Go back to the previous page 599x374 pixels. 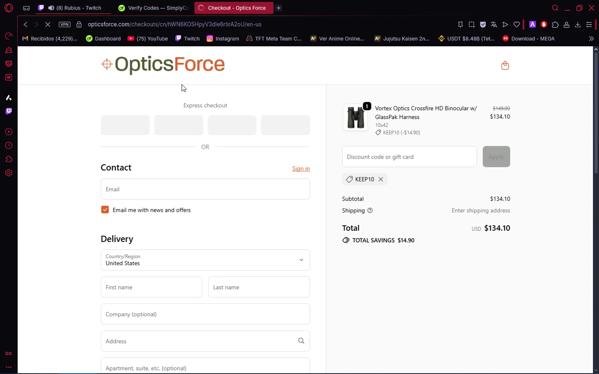[26, 24]
